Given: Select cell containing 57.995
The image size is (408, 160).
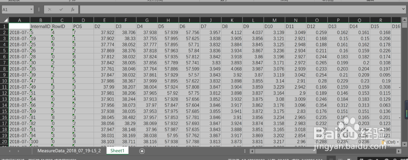Looking at the screenshot, I should tap(169, 38).
